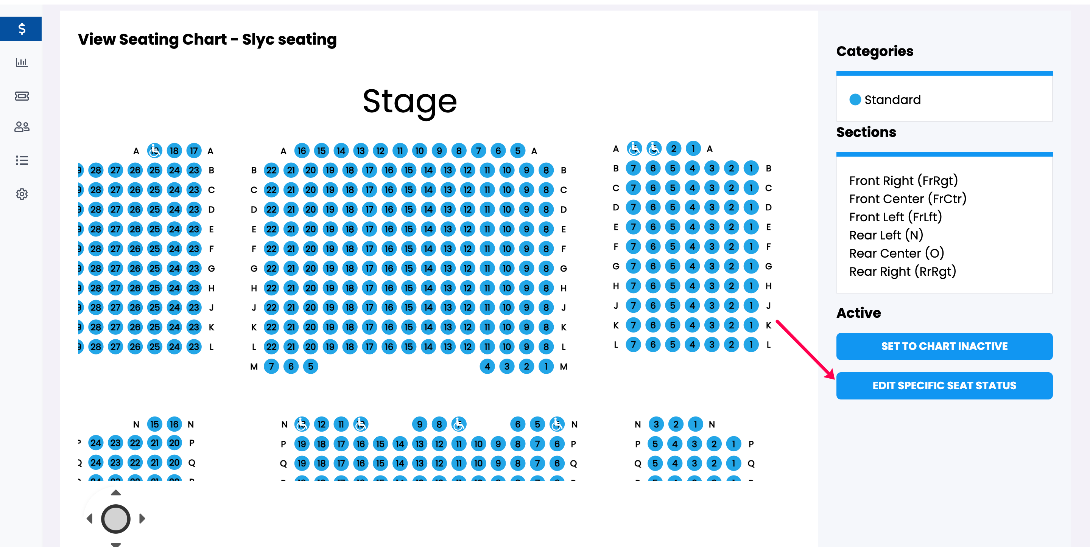Open the list icon in sidebar

pyautogui.click(x=22, y=160)
